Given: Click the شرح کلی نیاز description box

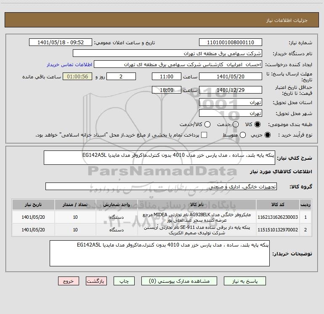Looking at the screenshot, I should (x=159, y=158).
